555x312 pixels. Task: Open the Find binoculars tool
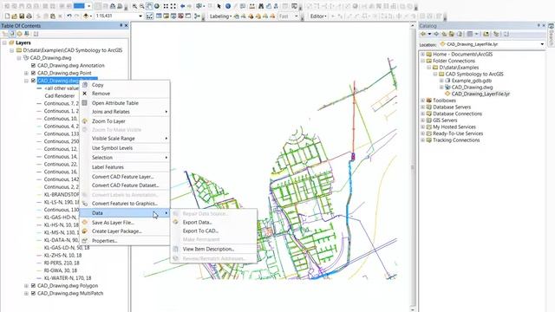tap(261, 6)
